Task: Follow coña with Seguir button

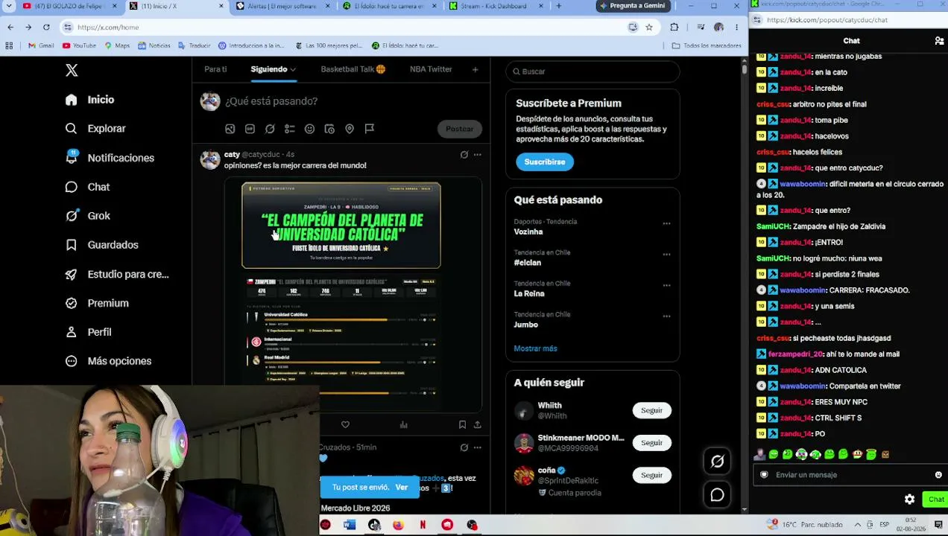Action: [651, 475]
